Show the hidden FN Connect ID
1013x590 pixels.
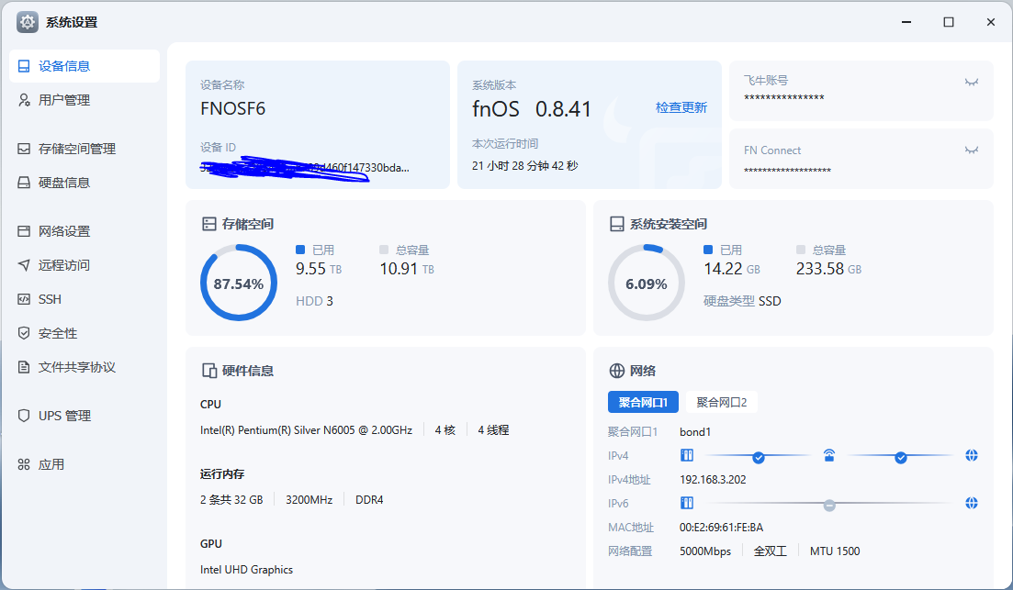971,150
